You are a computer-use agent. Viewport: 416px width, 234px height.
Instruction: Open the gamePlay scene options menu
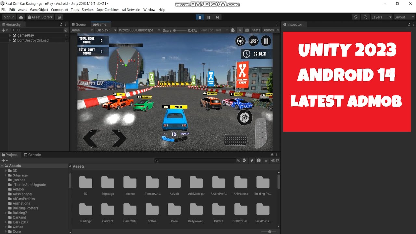coord(66,35)
